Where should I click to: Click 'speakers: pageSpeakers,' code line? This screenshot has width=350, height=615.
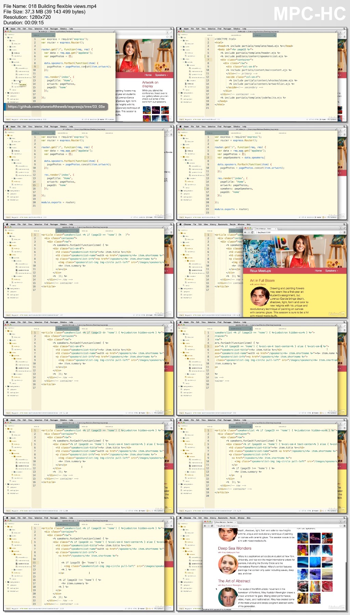237,188
